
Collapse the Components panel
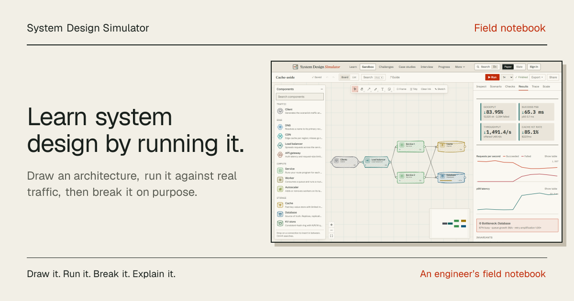coord(321,89)
